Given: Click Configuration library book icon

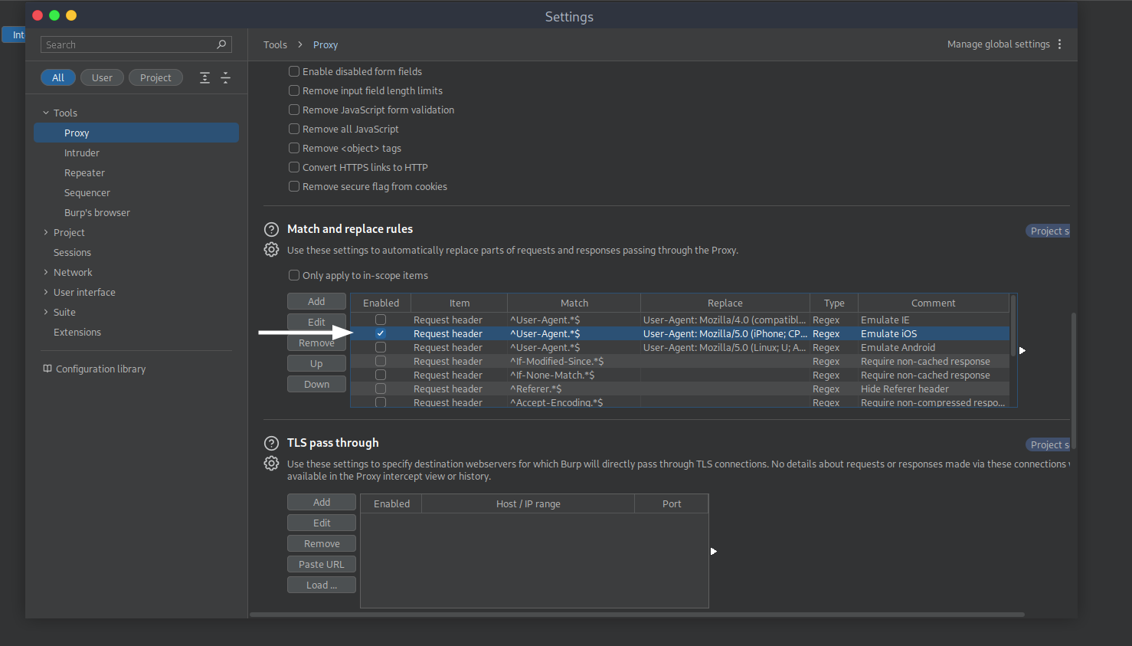Looking at the screenshot, I should (47, 369).
